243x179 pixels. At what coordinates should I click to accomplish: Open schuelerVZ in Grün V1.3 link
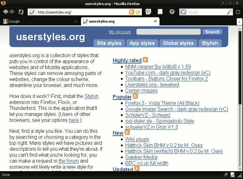151,127
